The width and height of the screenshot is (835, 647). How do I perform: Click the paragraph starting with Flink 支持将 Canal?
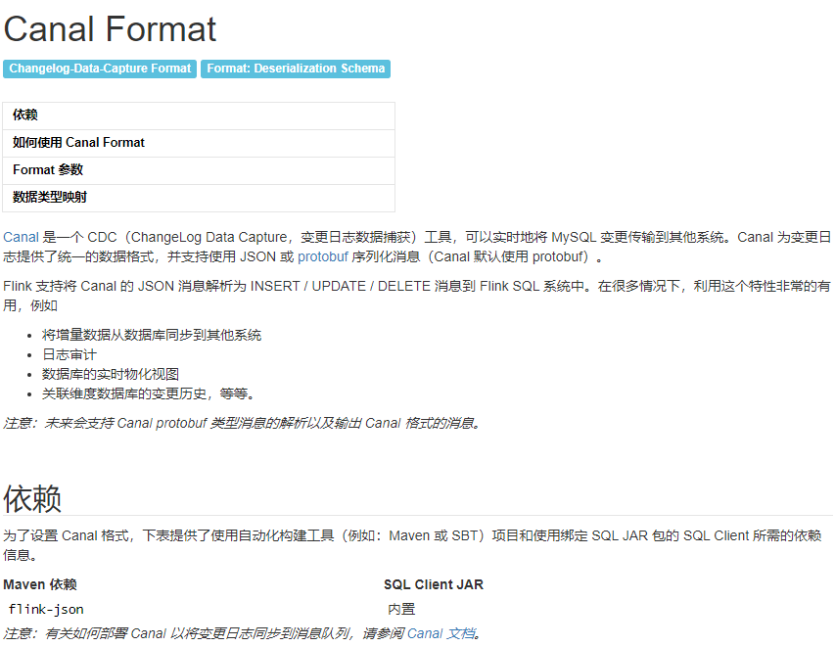pos(417,296)
